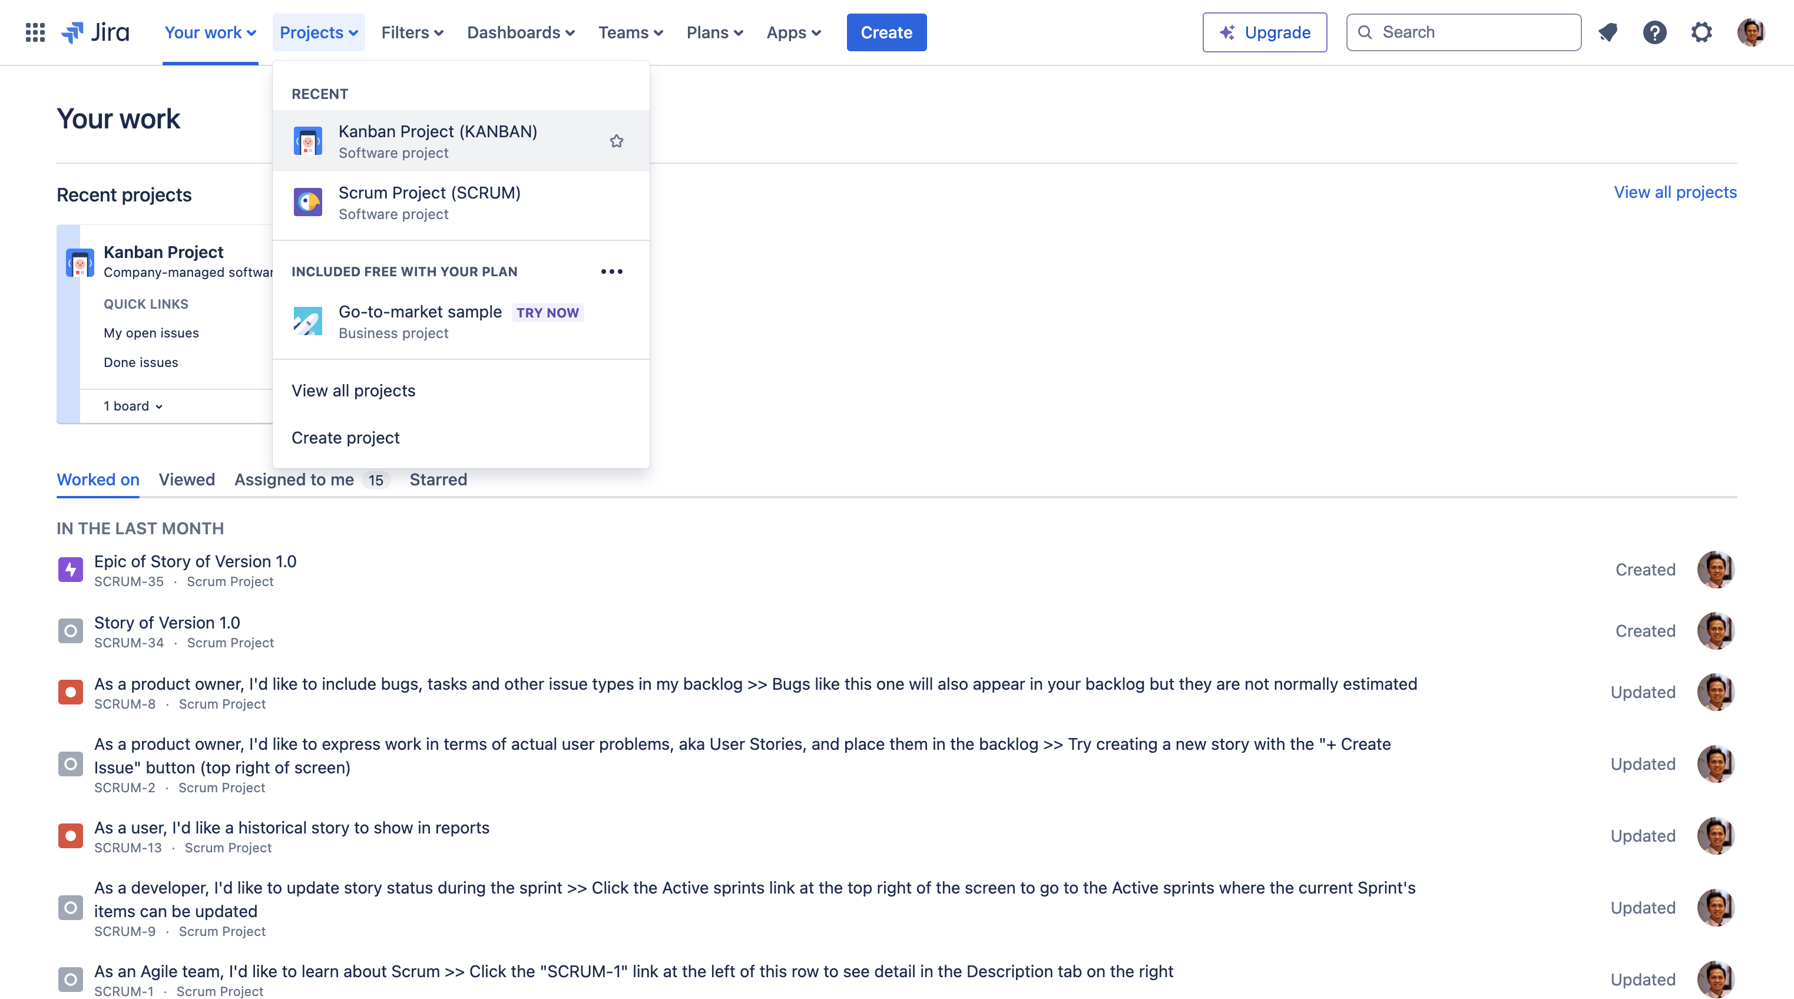Switch to the Starred tab
The width and height of the screenshot is (1794, 999).
(x=438, y=479)
